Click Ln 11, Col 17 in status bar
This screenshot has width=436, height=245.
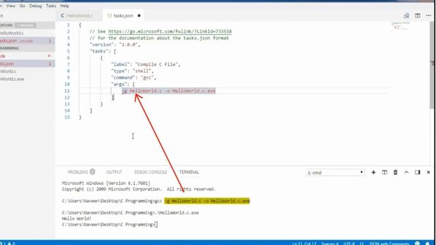(305, 244)
